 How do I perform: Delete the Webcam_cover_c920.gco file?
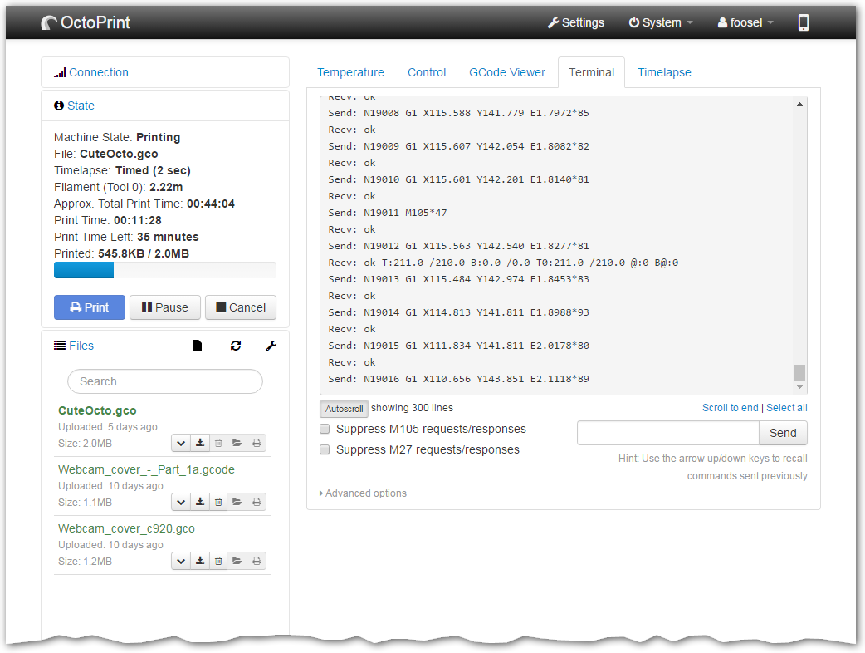pyautogui.click(x=218, y=561)
